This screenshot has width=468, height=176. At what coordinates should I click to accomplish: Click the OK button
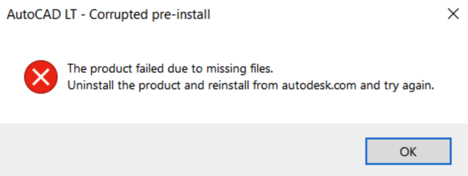tap(408, 151)
